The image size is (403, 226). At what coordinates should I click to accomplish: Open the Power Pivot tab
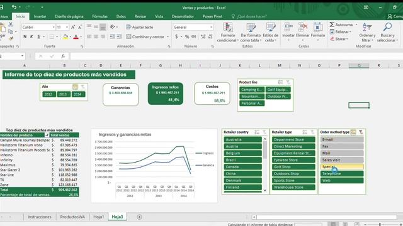point(212,16)
